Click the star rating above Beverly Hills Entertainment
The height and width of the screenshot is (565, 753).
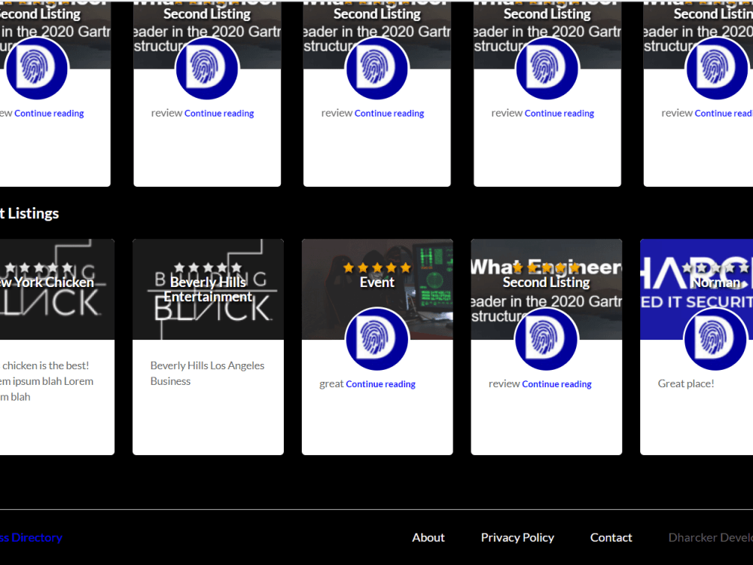(x=208, y=267)
